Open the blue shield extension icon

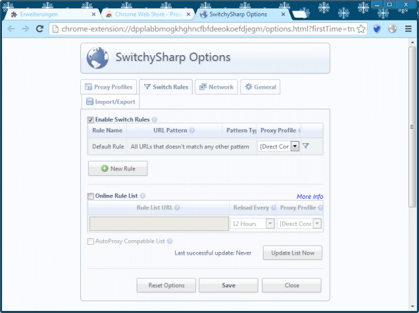click(377, 28)
